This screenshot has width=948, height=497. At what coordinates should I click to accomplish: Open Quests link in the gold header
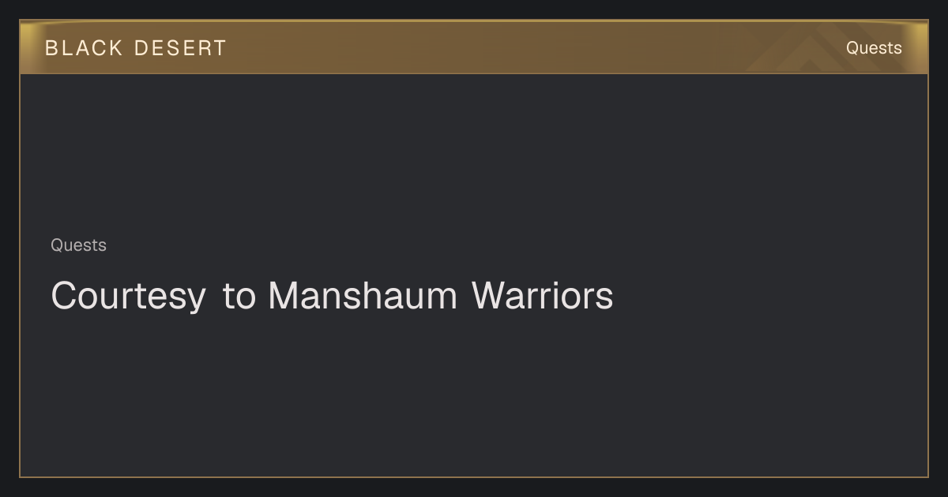[x=874, y=48]
